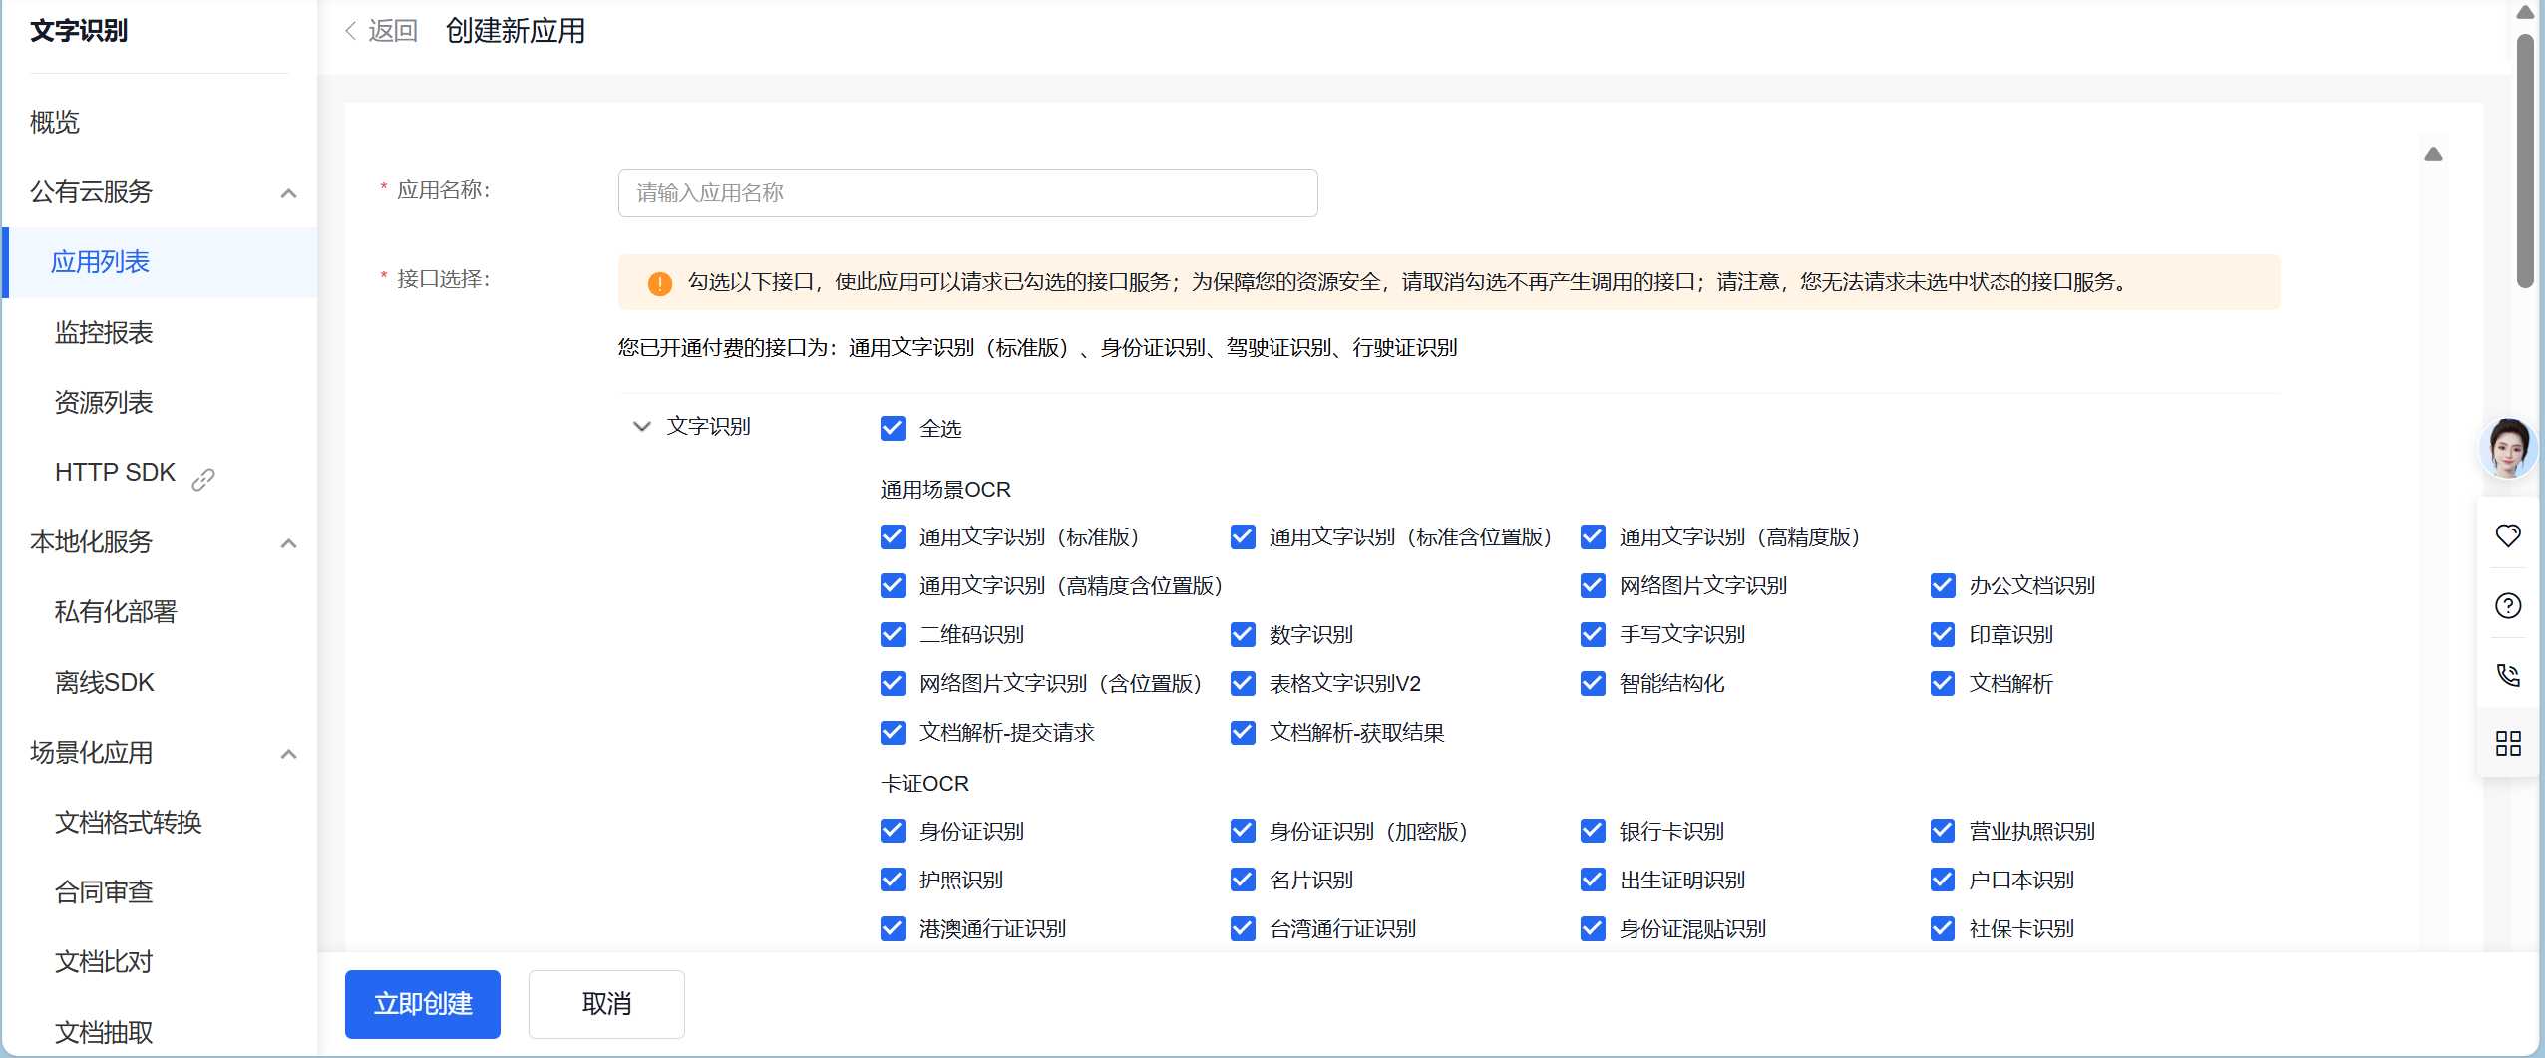
Task: Uncheck the 全选 select-all checkbox
Action: pyautogui.click(x=891, y=428)
